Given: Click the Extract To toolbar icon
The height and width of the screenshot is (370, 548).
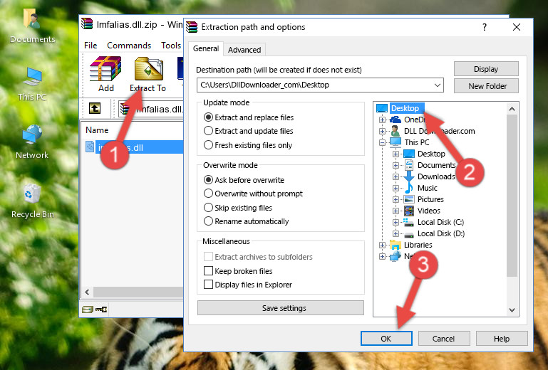Looking at the screenshot, I should point(148,69).
